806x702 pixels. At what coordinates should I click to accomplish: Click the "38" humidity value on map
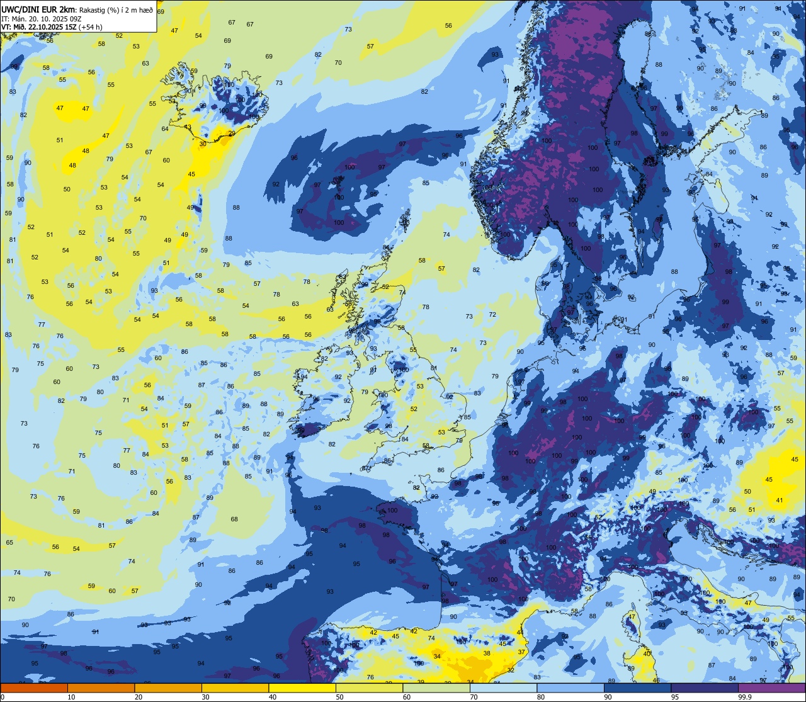[x=487, y=654]
